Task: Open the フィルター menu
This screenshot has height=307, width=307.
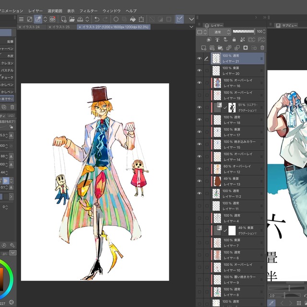Action: pyautogui.click(x=88, y=11)
